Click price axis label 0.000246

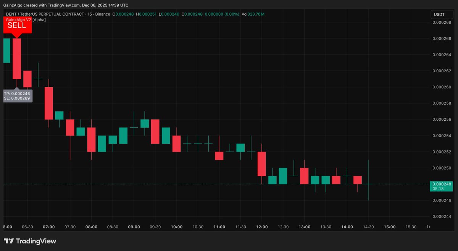pos(442,200)
